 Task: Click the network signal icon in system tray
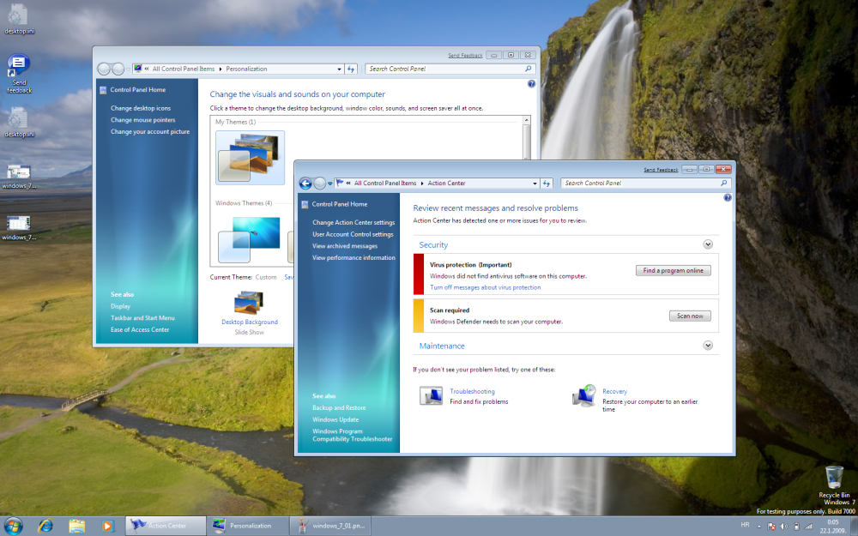click(x=808, y=527)
